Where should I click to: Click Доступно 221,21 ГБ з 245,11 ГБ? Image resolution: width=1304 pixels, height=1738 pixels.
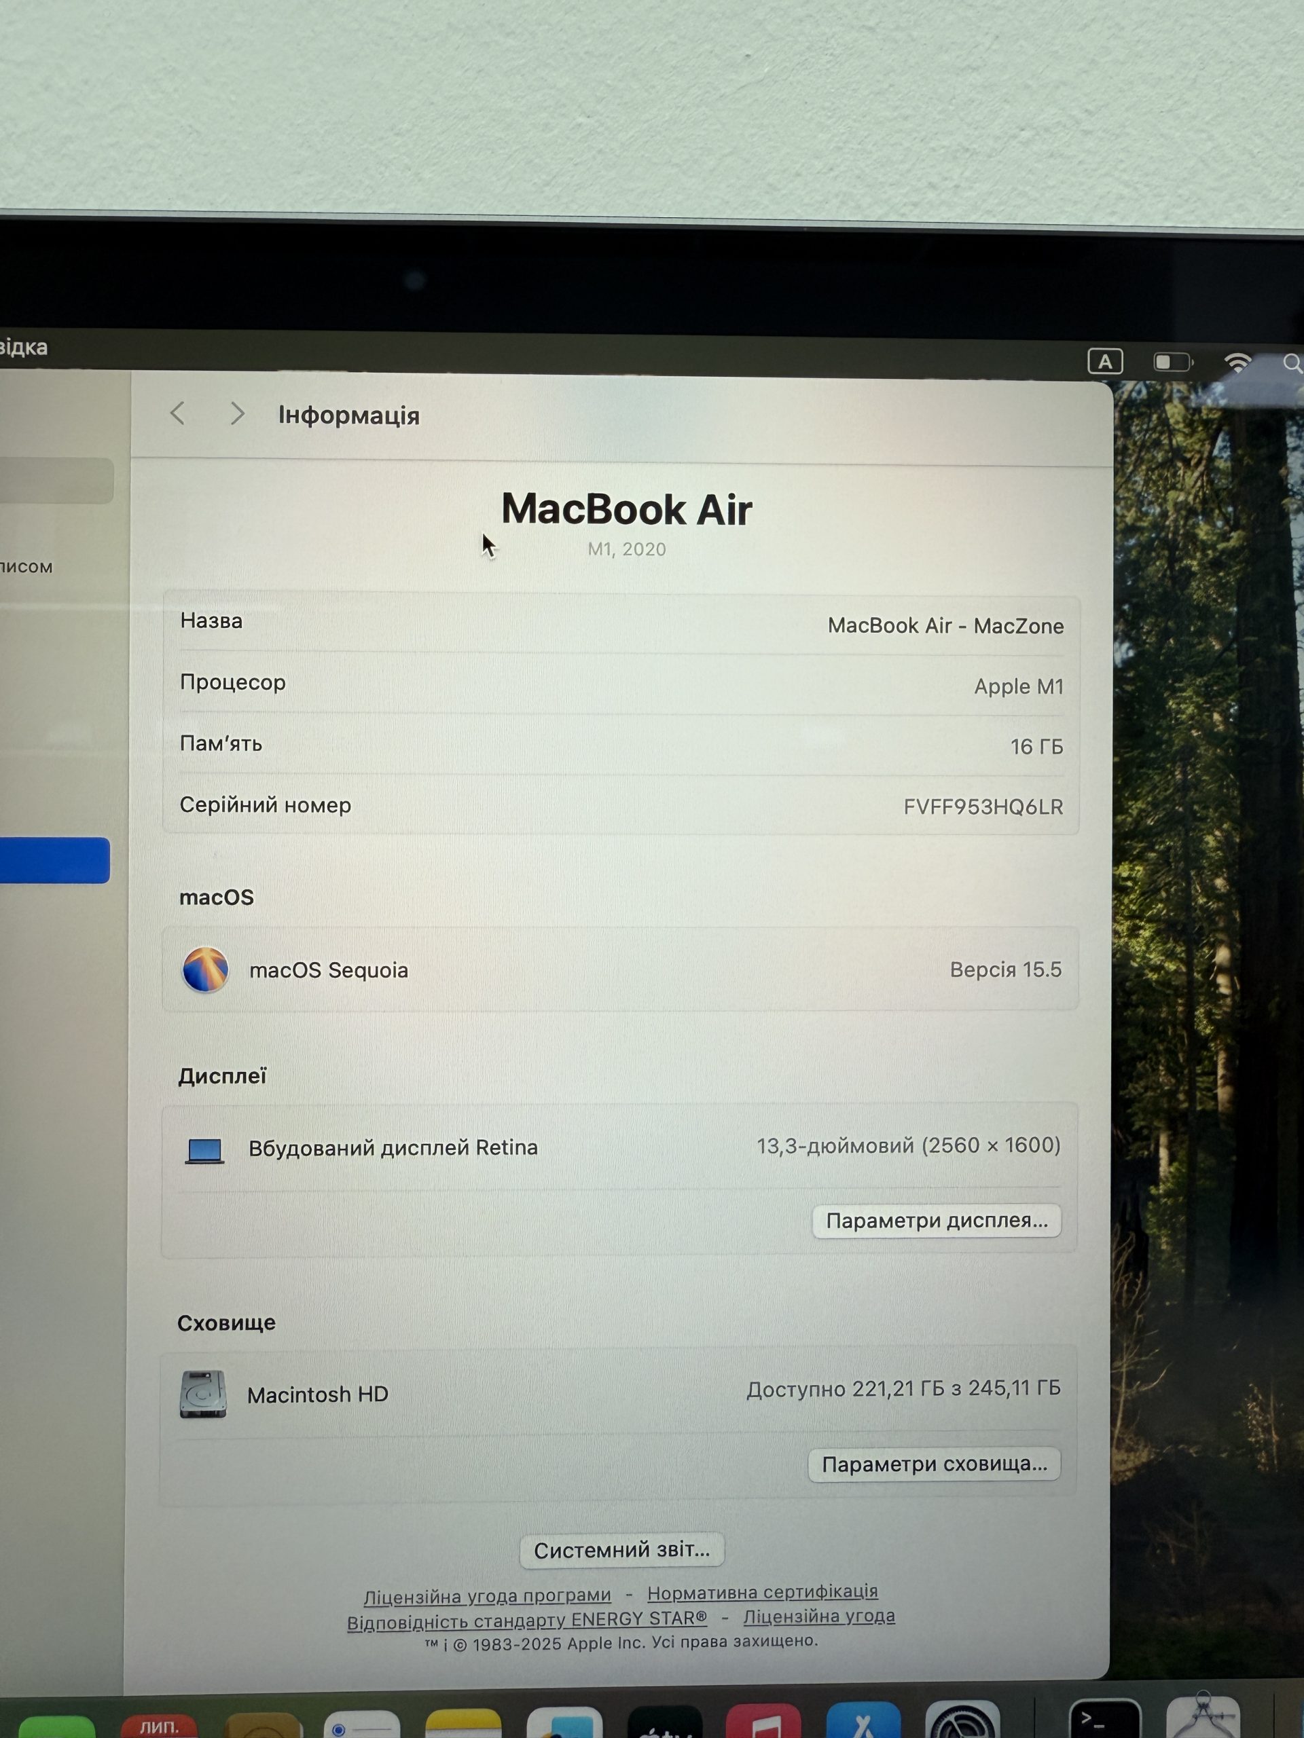pyautogui.click(x=904, y=1388)
